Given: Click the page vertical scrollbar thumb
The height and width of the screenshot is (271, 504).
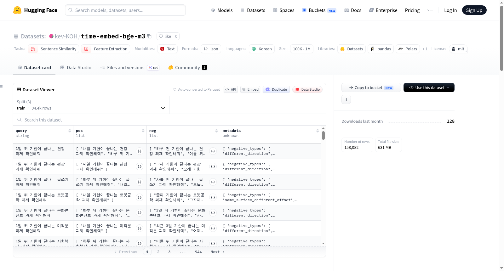Looking at the screenshot, I should tap(501, 38).
